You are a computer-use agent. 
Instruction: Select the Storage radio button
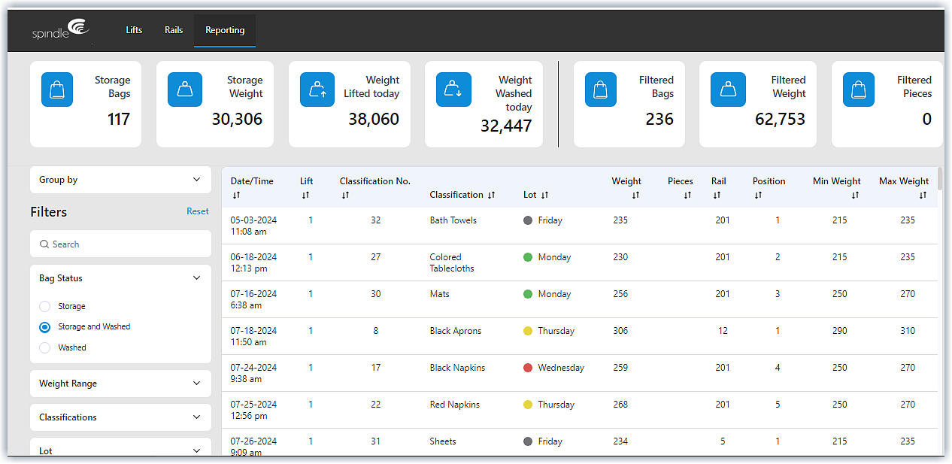tap(44, 306)
